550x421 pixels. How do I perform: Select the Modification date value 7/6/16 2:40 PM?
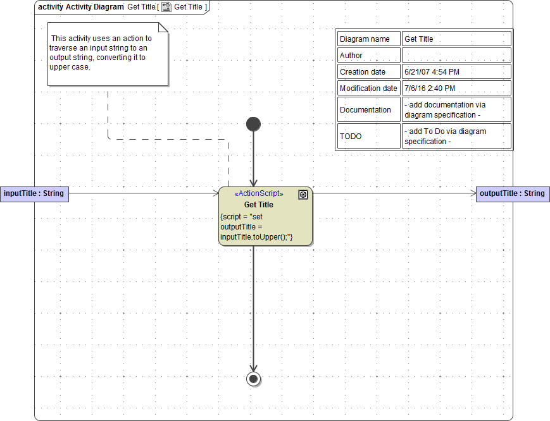430,88
